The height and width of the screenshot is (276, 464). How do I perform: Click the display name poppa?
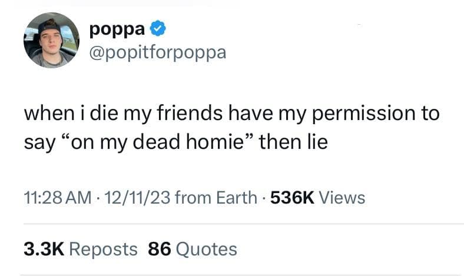[118, 28]
